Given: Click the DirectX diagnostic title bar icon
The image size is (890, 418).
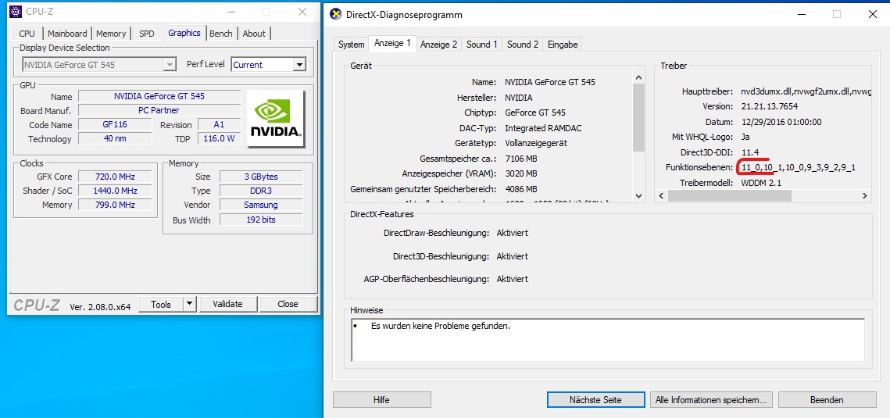Looking at the screenshot, I should point(336,14).
